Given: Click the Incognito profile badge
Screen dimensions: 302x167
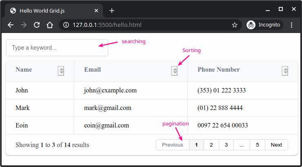Looking at the screenshot, I should [264, 25].
